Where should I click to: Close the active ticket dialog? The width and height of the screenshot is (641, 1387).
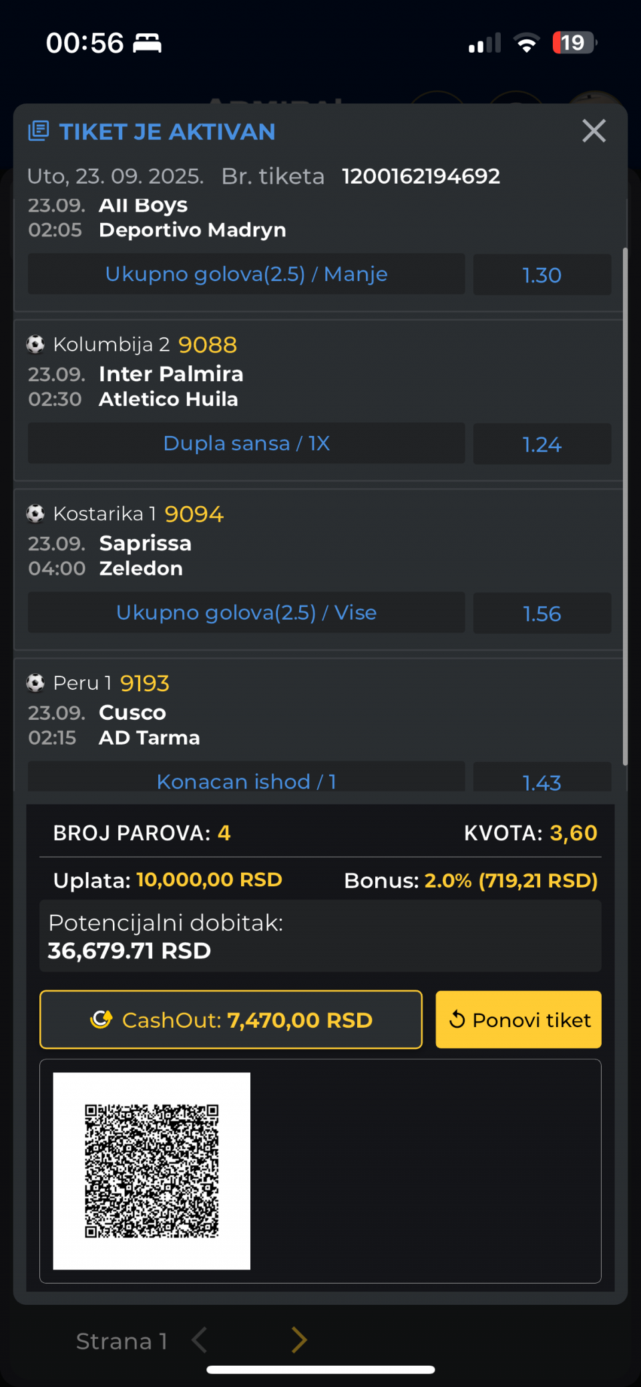[x=594, y=131]
